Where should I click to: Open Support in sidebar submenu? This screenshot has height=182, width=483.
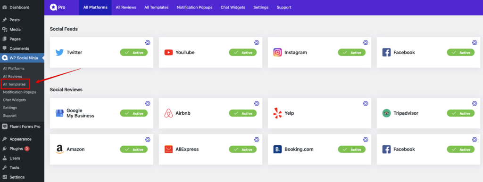click(x=10, y=116)
